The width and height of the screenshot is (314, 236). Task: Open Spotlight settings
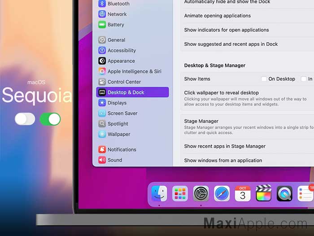[x=133, y=124]
